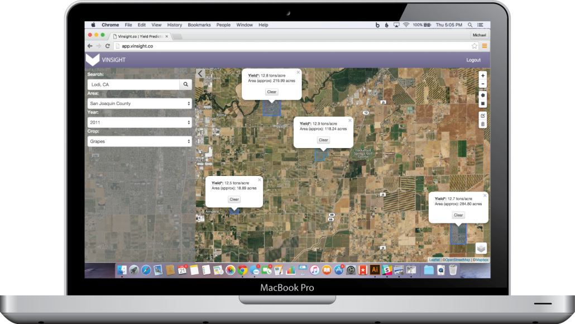
Task: Open the Year dropdown showing 2011
Action: (x=140, y=122)
